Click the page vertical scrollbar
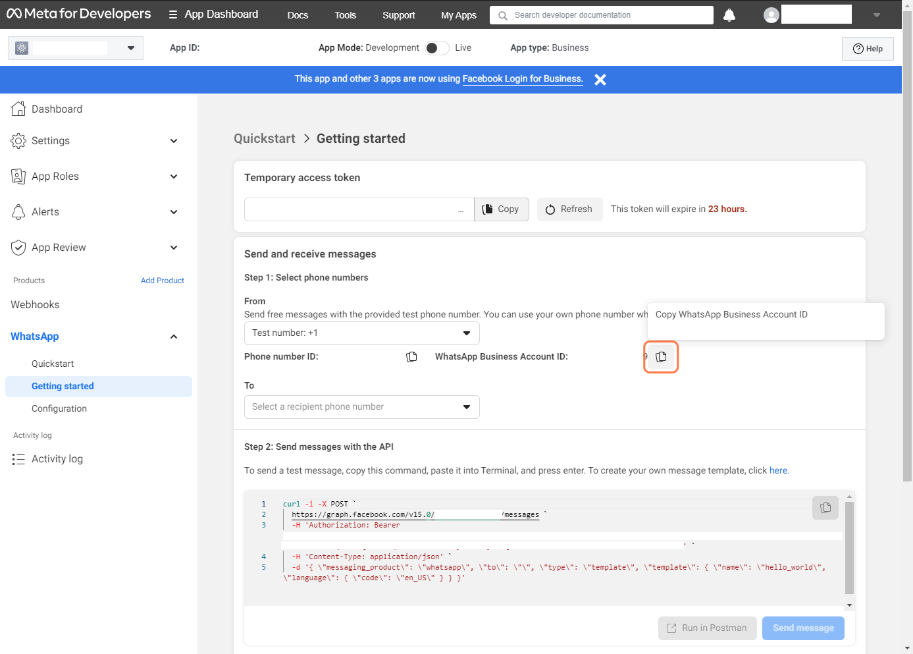The image size is (913, 654). click(907, 247)
